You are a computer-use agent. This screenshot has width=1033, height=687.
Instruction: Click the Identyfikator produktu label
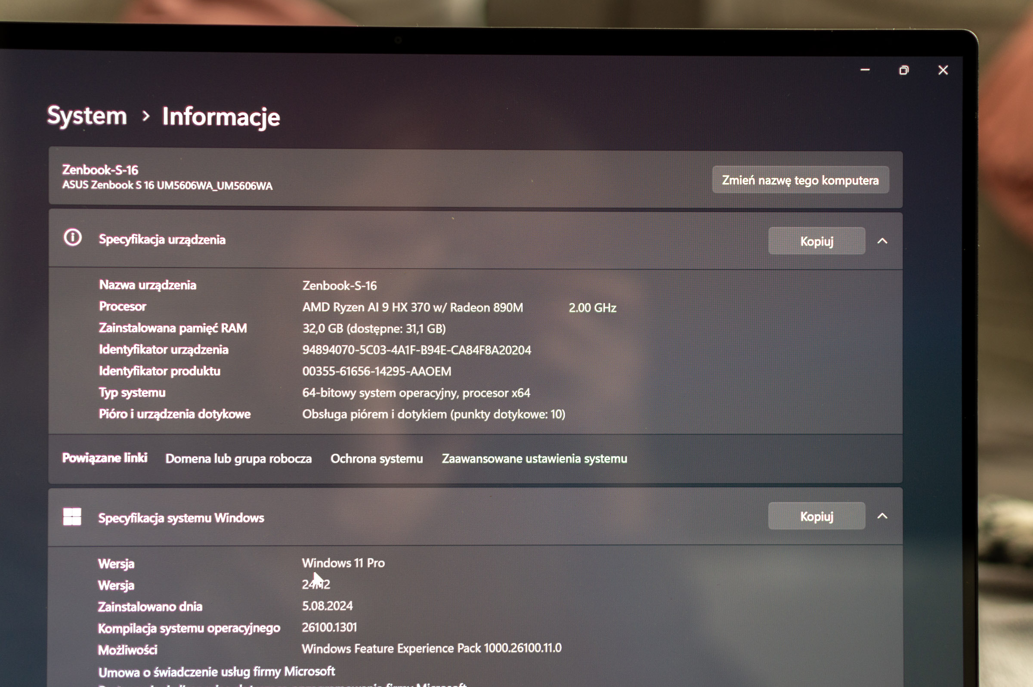[x=160, y=371]
